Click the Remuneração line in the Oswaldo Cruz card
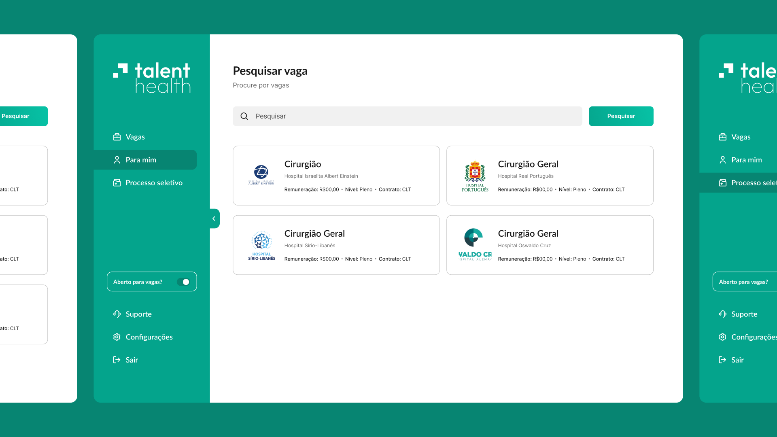 coord(561,259)
